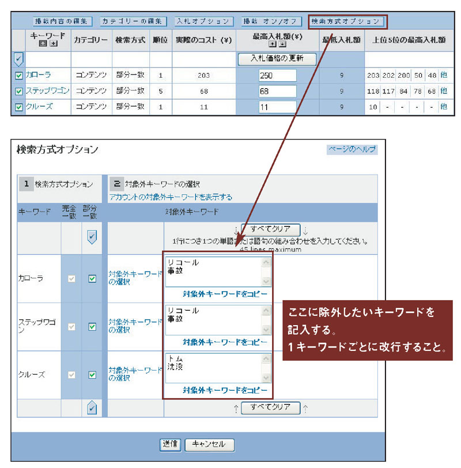Click the max bid field showing 250

point(277,75)
